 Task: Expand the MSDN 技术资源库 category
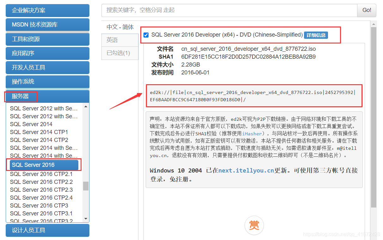[x=47, y=25]
